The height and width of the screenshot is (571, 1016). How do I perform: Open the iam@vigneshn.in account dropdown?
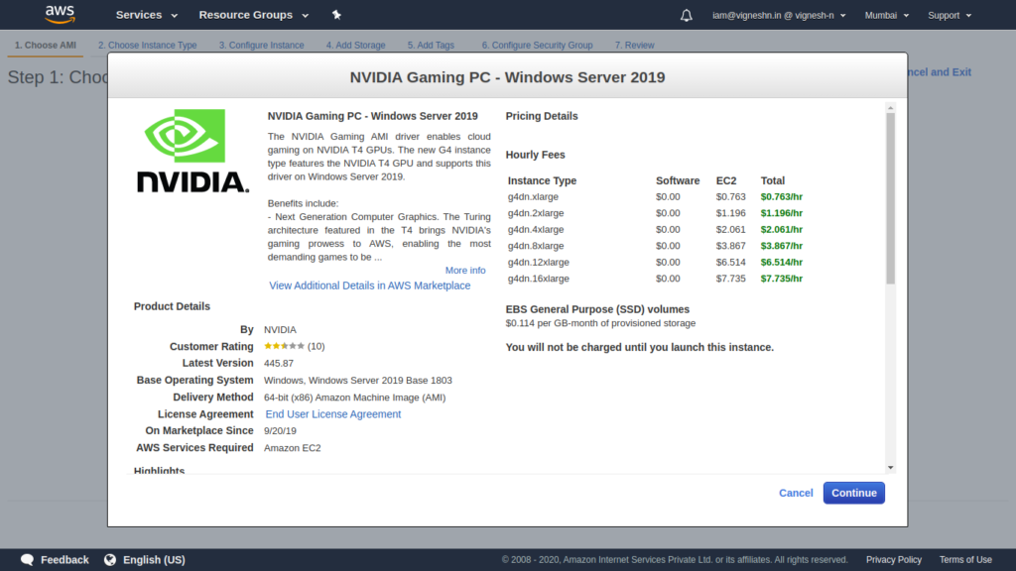pyautogui.click(x=779, y=15)
